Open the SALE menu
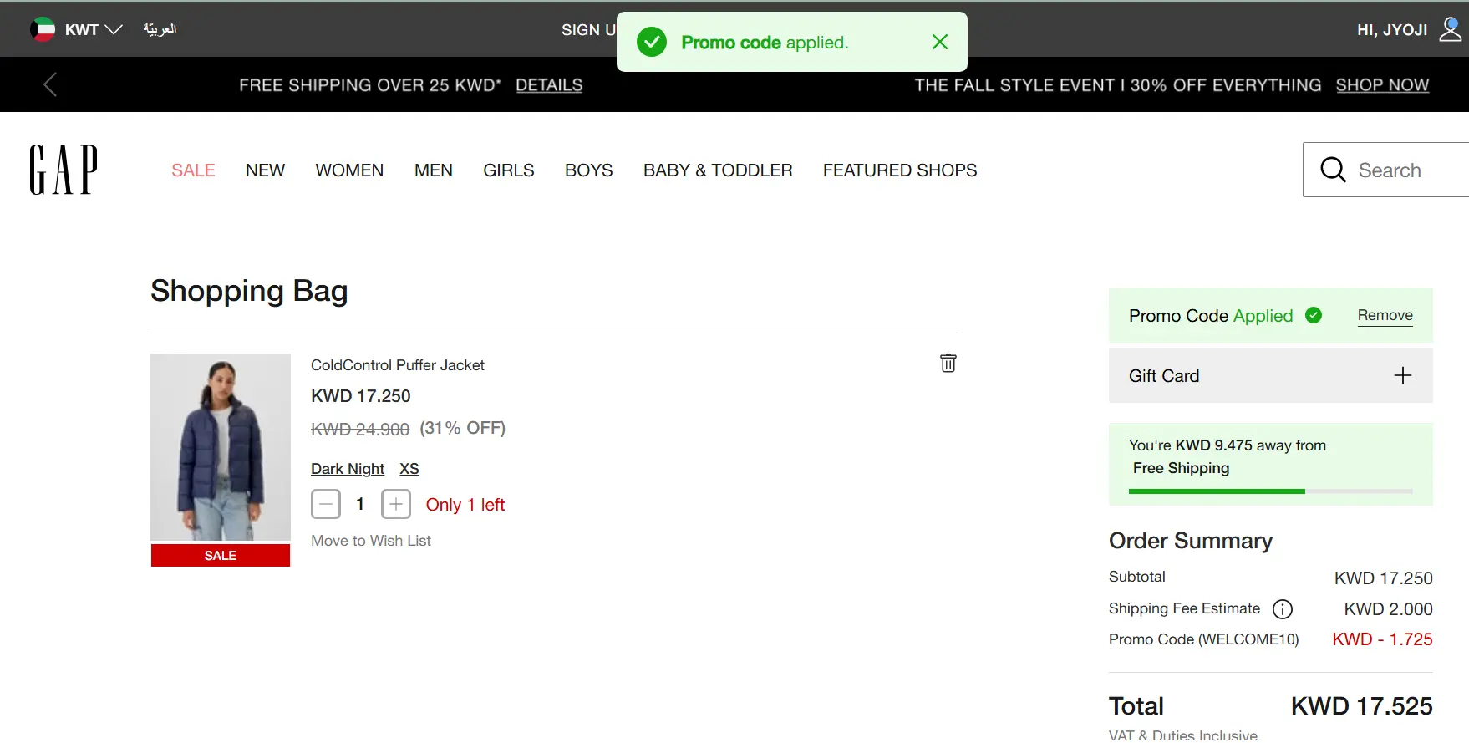 [193, 170]
